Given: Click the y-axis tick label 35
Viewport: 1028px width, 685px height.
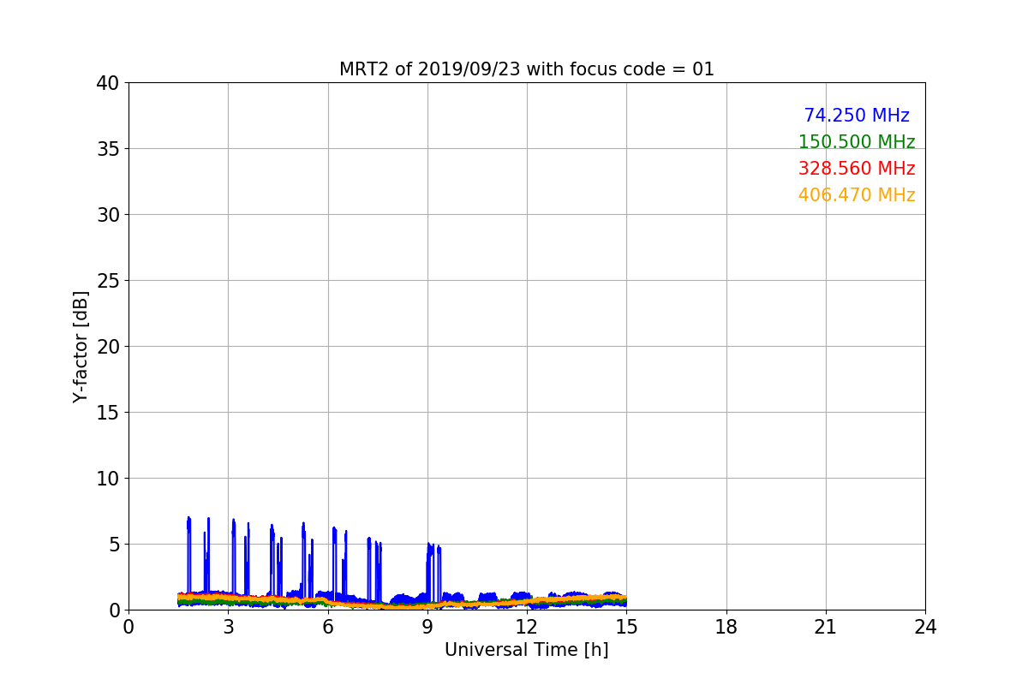Looking at the screenshot, I should point(107,149).
